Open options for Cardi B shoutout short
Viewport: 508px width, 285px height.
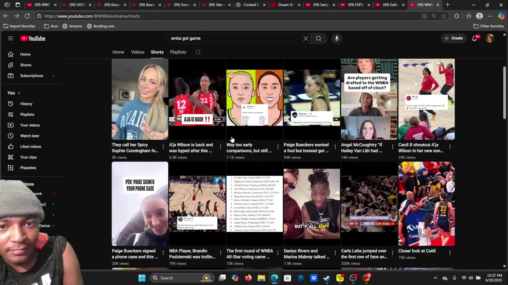[450, 147]
